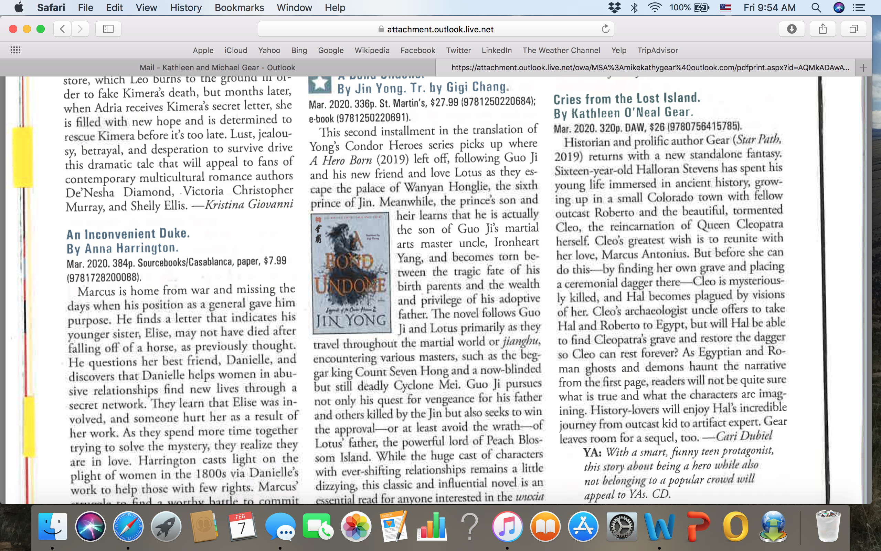Open Calendar in the Dock
Screen dimensions: 881x551
coord(242,526)
